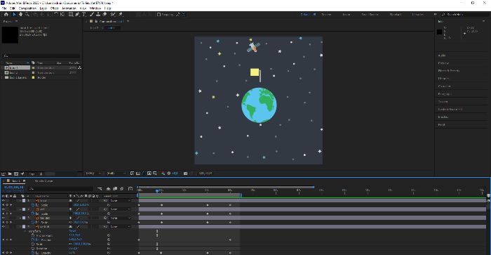491x255 pixels.
Task: Open the Window menu
Action: click(x=95, y=8)
